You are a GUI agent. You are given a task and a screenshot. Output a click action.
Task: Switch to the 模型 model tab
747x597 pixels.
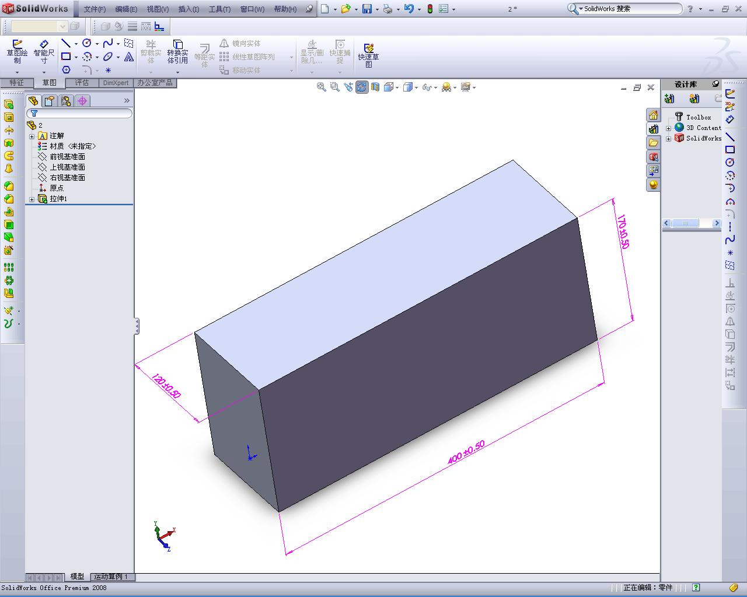pos(77,577)
